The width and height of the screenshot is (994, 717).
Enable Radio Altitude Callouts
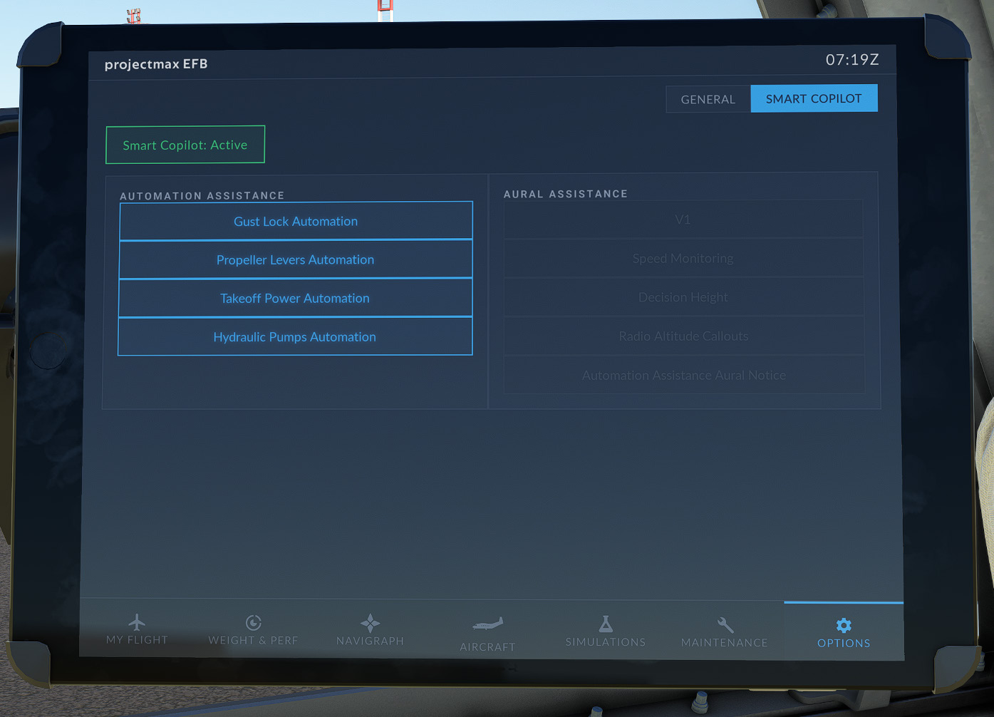point(684,336)
